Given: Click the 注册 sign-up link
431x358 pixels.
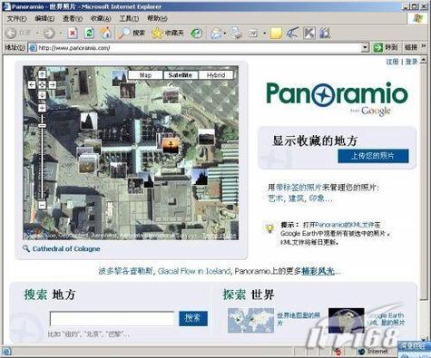Looking at the screenshot, I should point(392,62).
